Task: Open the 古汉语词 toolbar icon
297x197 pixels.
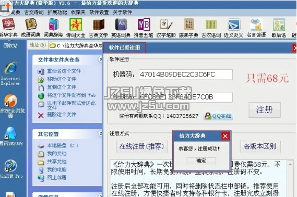Action: (211, 28)
